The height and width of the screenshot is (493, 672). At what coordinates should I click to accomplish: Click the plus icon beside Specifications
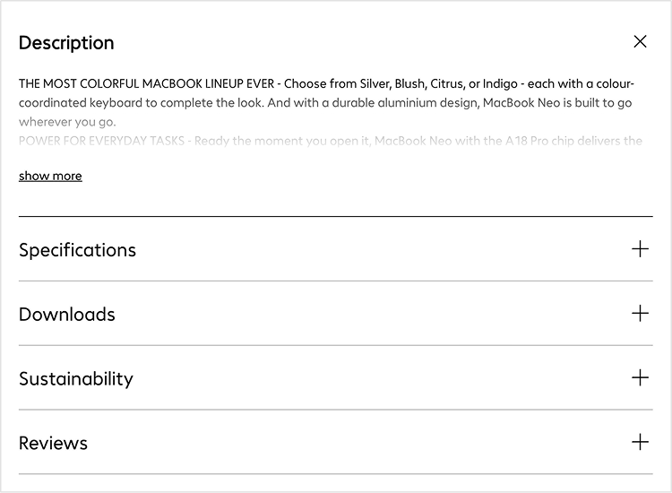click(640, 249)
